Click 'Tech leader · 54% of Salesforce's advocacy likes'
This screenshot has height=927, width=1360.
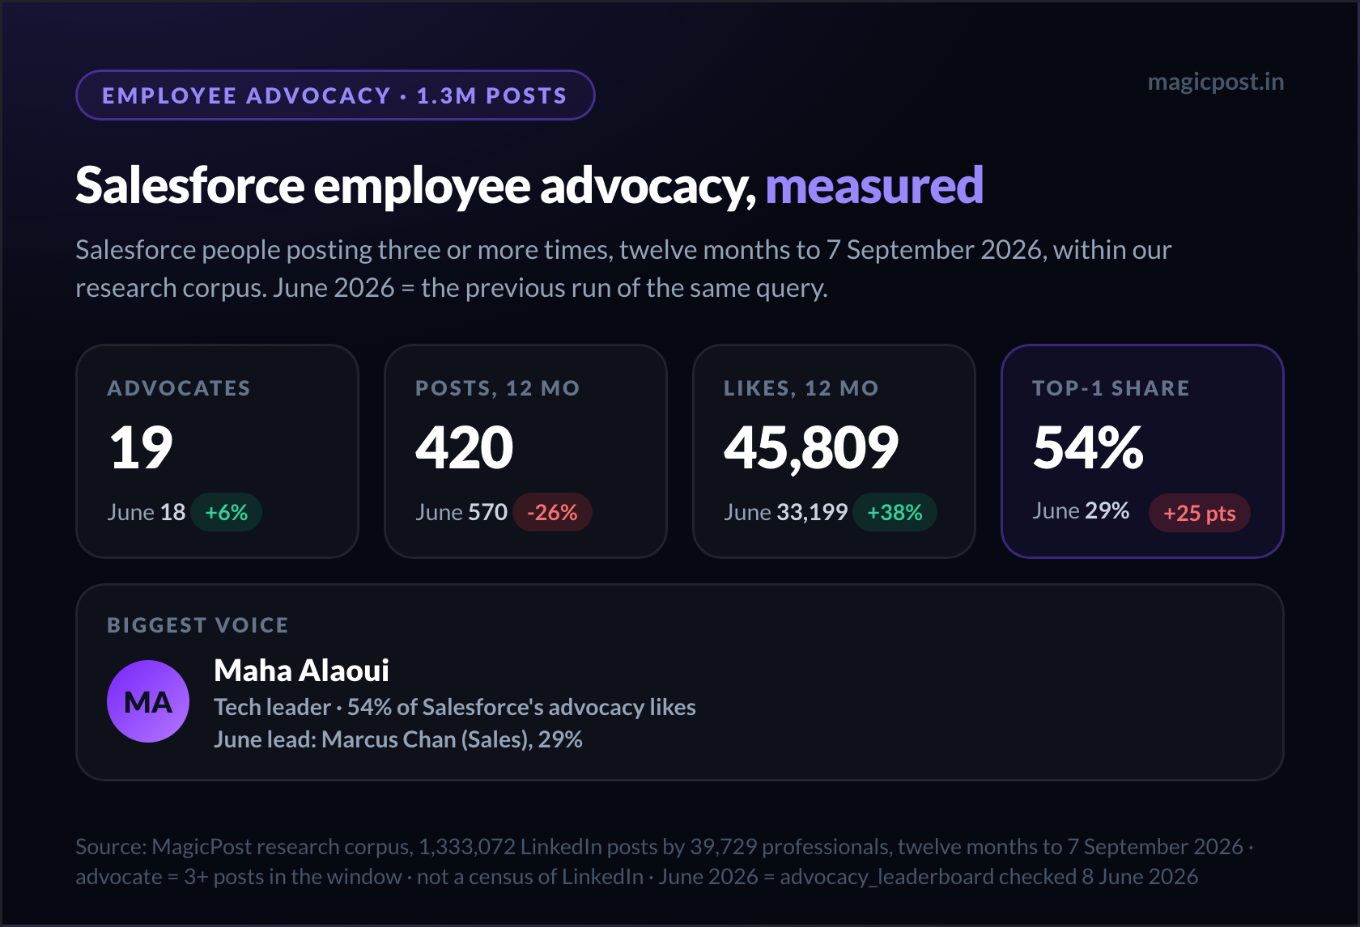point(455,707)
